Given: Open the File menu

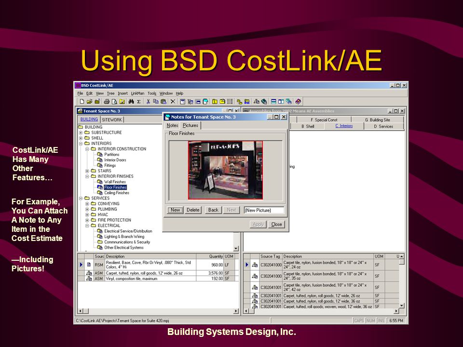Looking at the screenshot, I should pyautogui.click(x=80, y=93).
